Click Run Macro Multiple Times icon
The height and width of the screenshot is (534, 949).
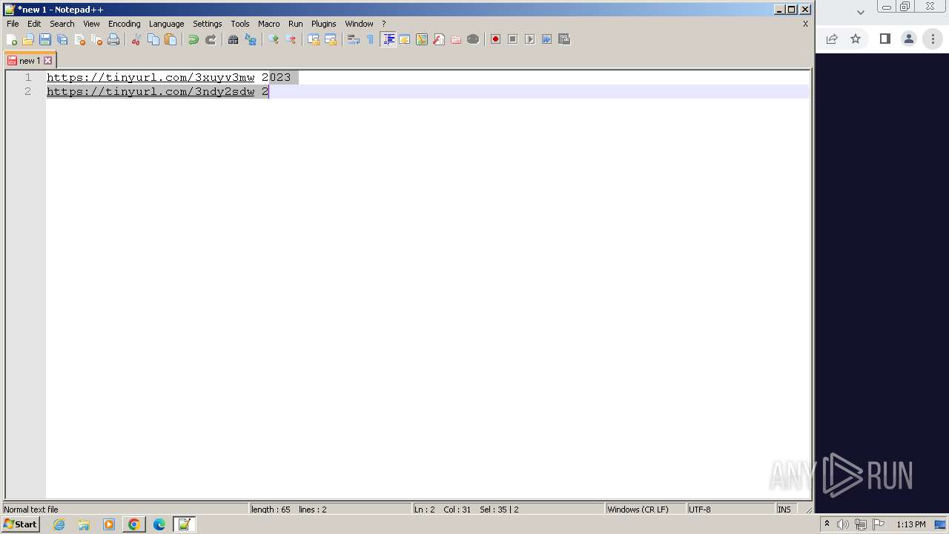tap(546, 39)
